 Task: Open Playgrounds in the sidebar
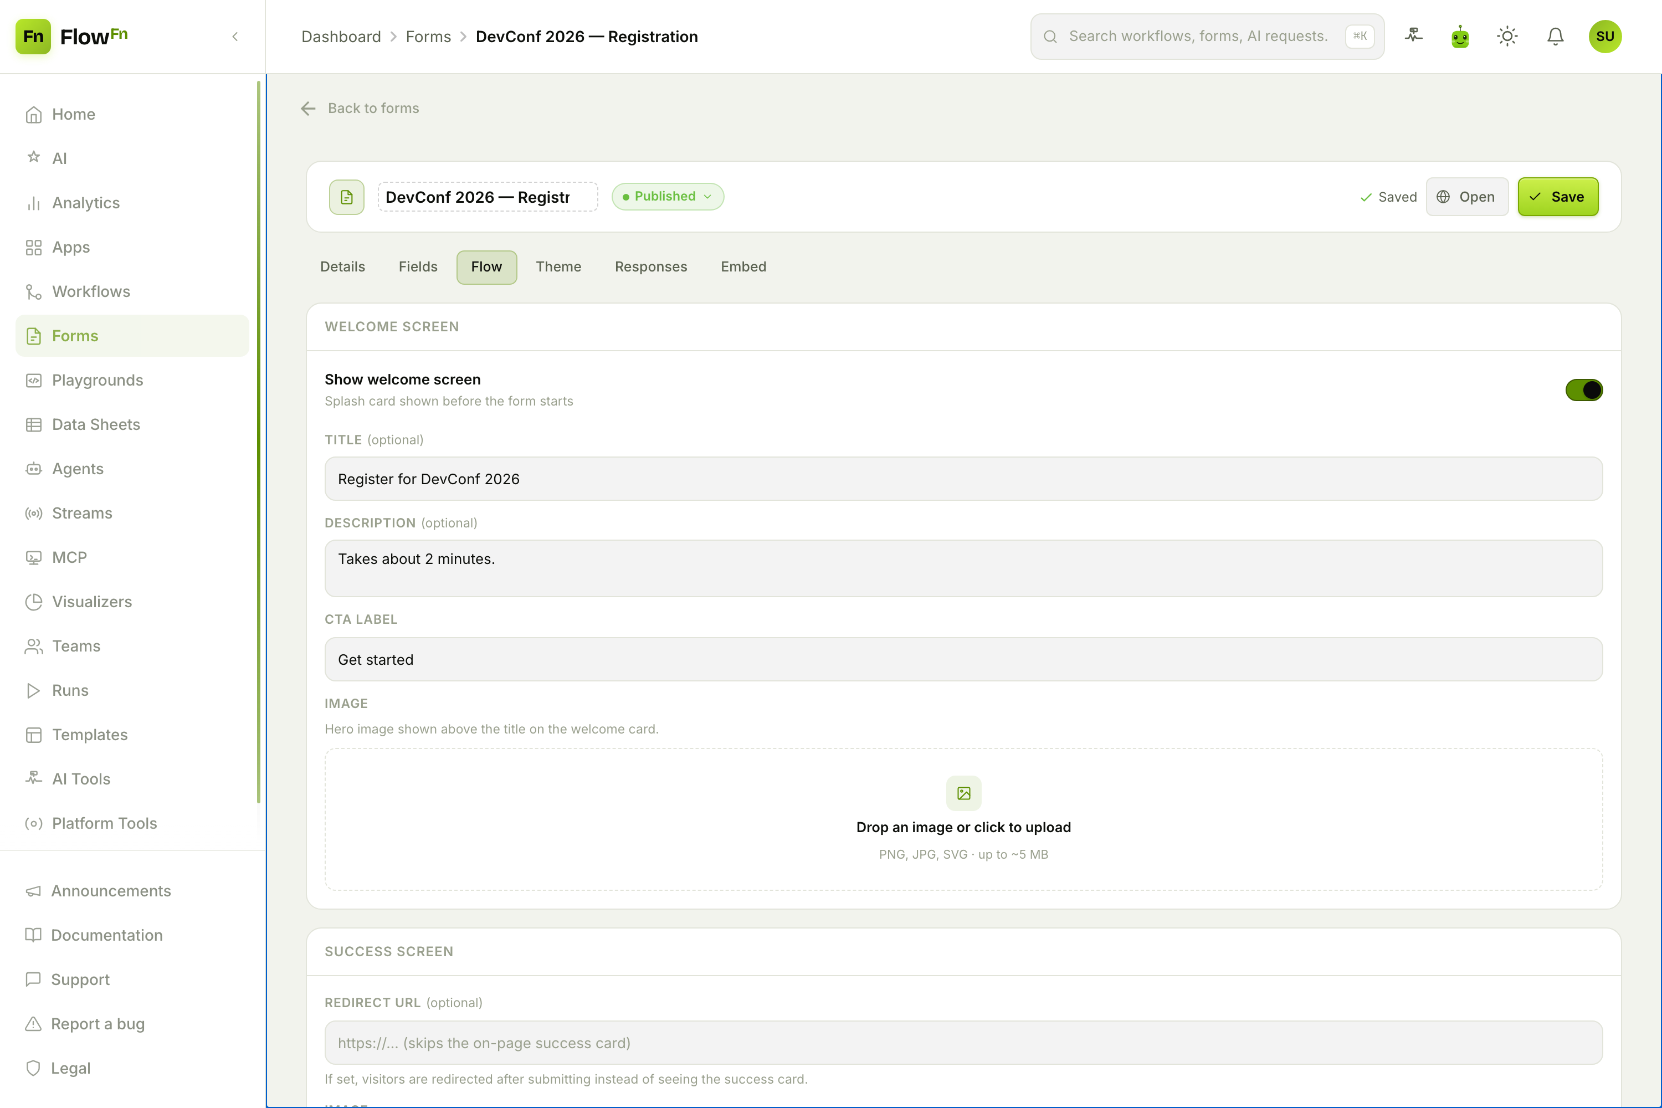pos(132,380)
